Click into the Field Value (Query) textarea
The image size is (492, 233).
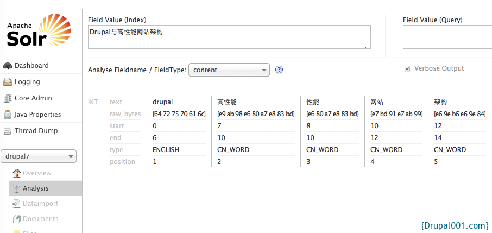[x=447, y=37]
